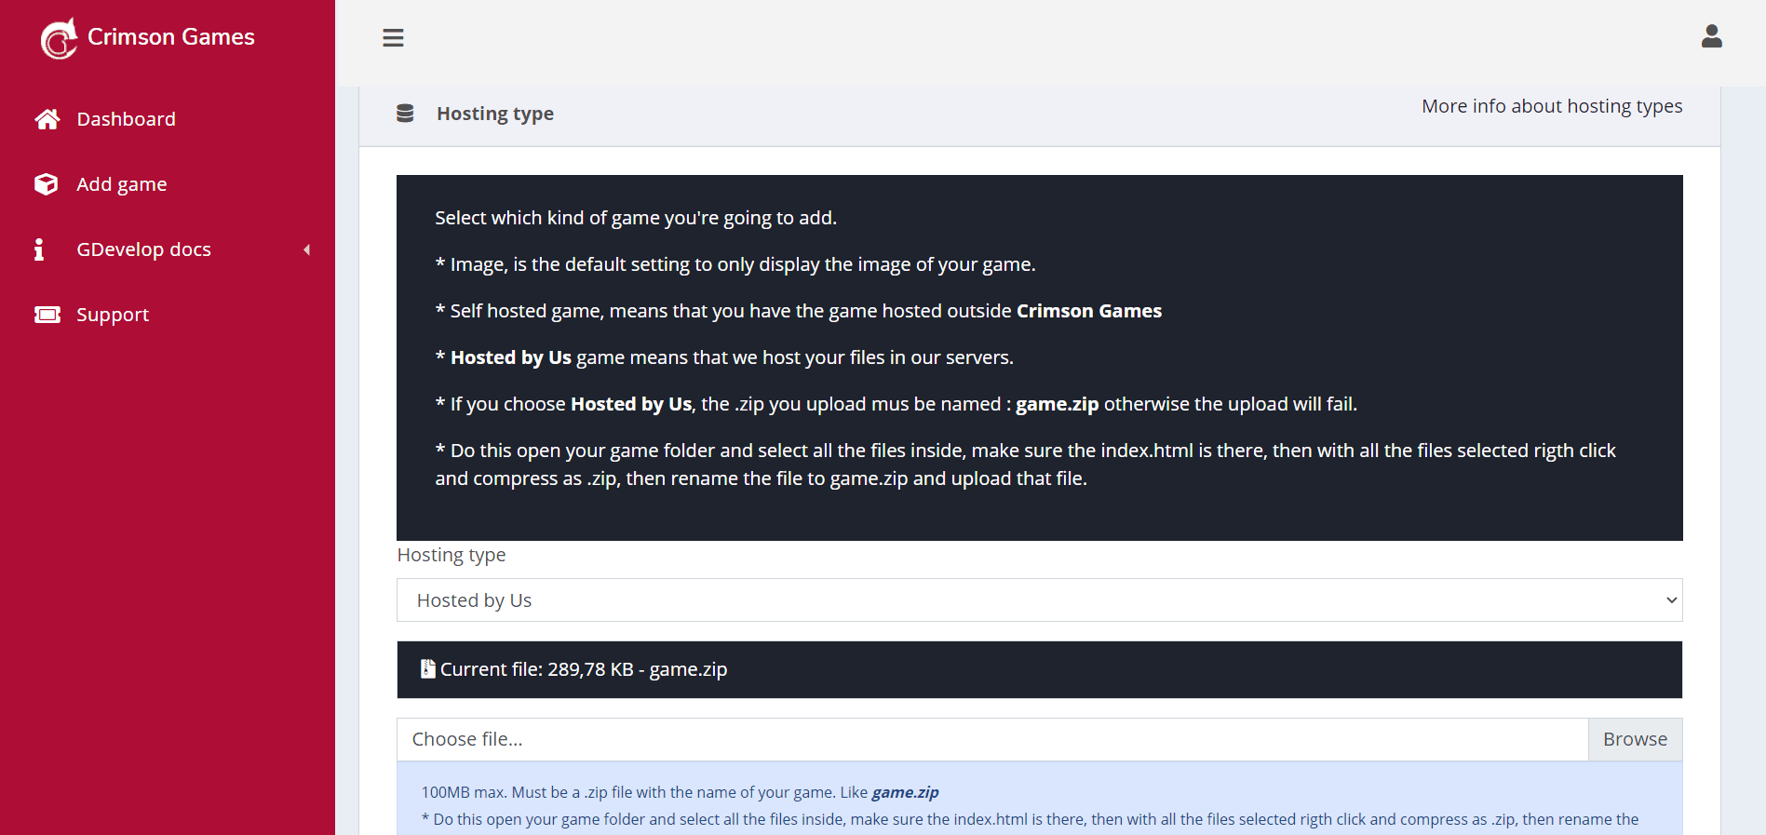Click the Add game cube icon
Screen dimensions: 1766x835
(x=47, y=184)
